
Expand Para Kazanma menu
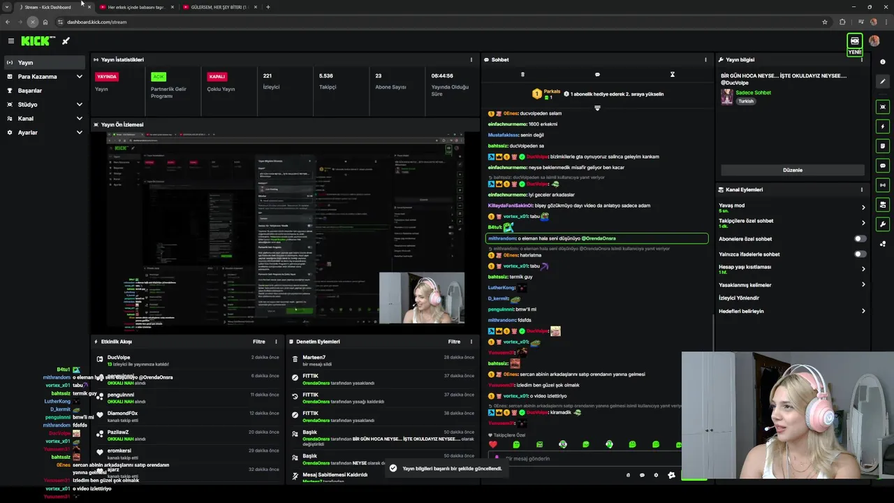click(45, 77)
